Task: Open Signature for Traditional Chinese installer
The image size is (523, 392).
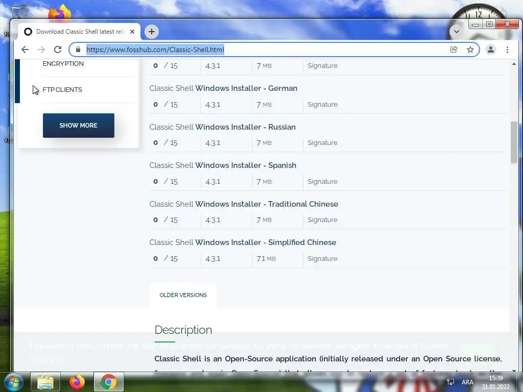Action: click(x=323, y=219)
